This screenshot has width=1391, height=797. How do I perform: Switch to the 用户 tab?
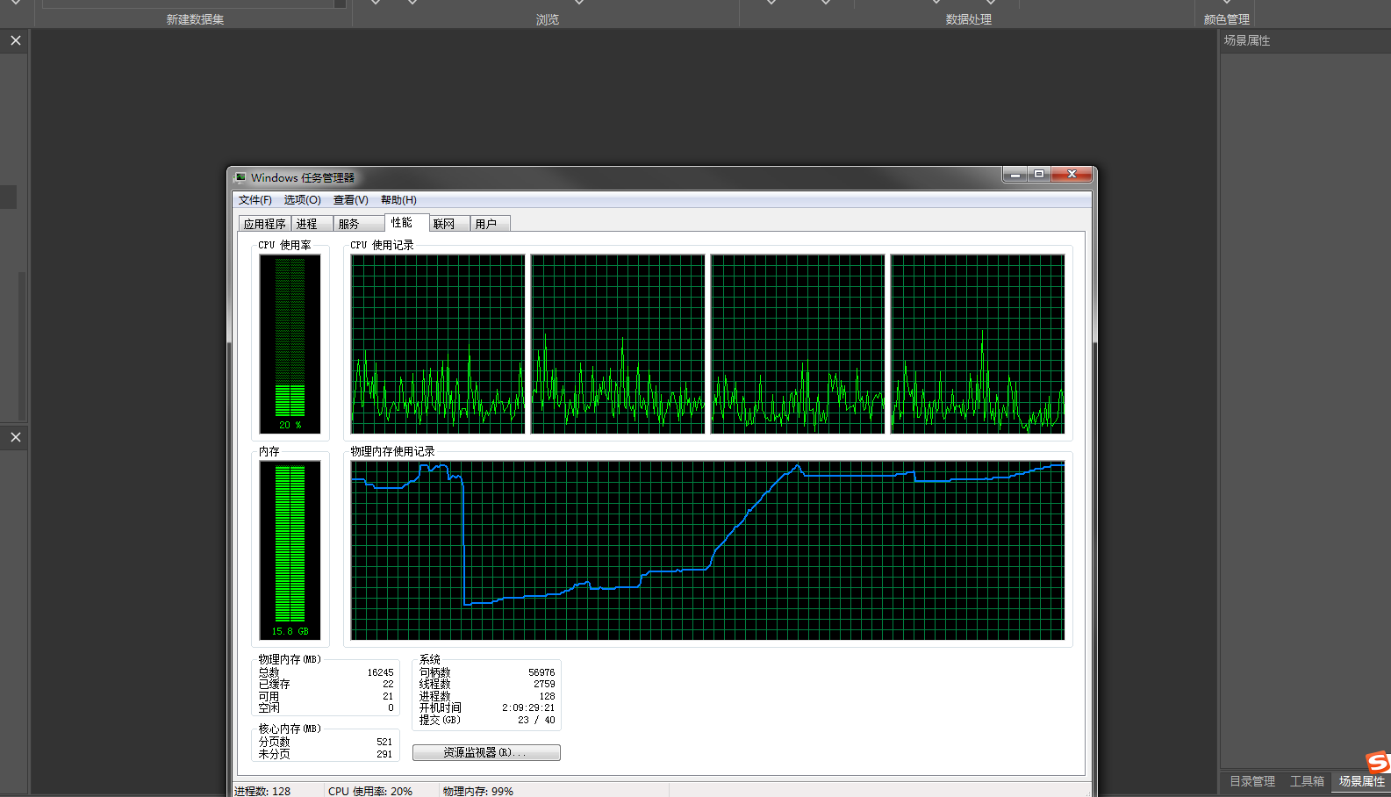[490, 224]
